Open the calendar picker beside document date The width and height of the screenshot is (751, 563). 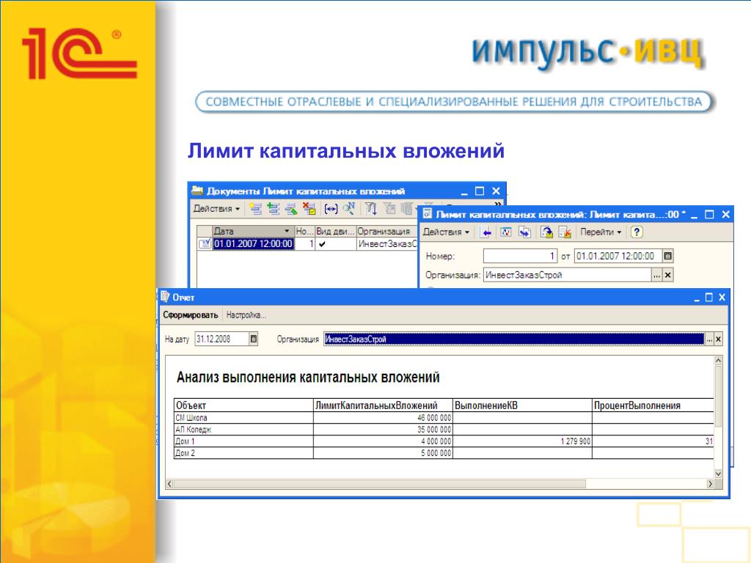(x=667, y=256)
